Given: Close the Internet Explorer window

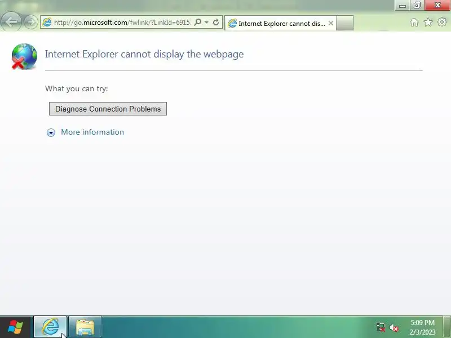Looking at the screenshot, I should (x=437, y=5).
